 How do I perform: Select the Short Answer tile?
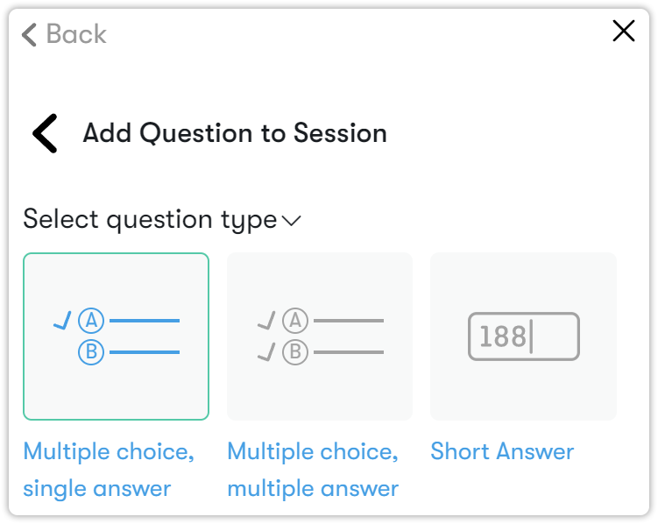pyautogui.click(x=523, y=336)
